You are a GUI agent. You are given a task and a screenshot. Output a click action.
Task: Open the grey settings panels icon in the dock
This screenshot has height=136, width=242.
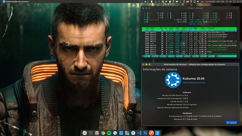pos(127,133)
